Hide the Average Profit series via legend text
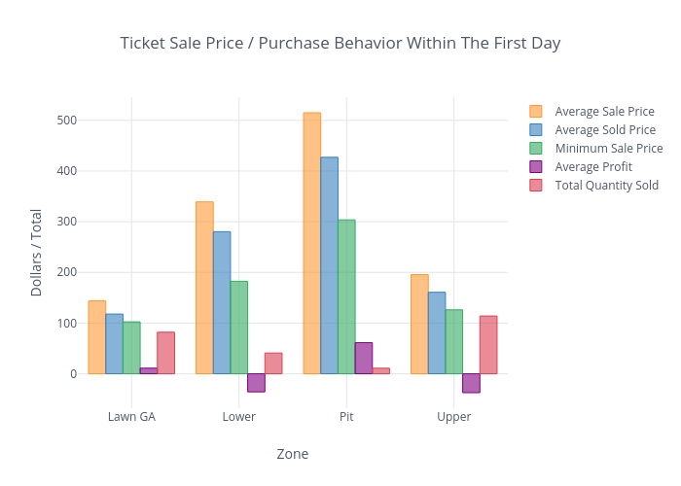This screenshot has width=681, height=486. coord(593,167)
